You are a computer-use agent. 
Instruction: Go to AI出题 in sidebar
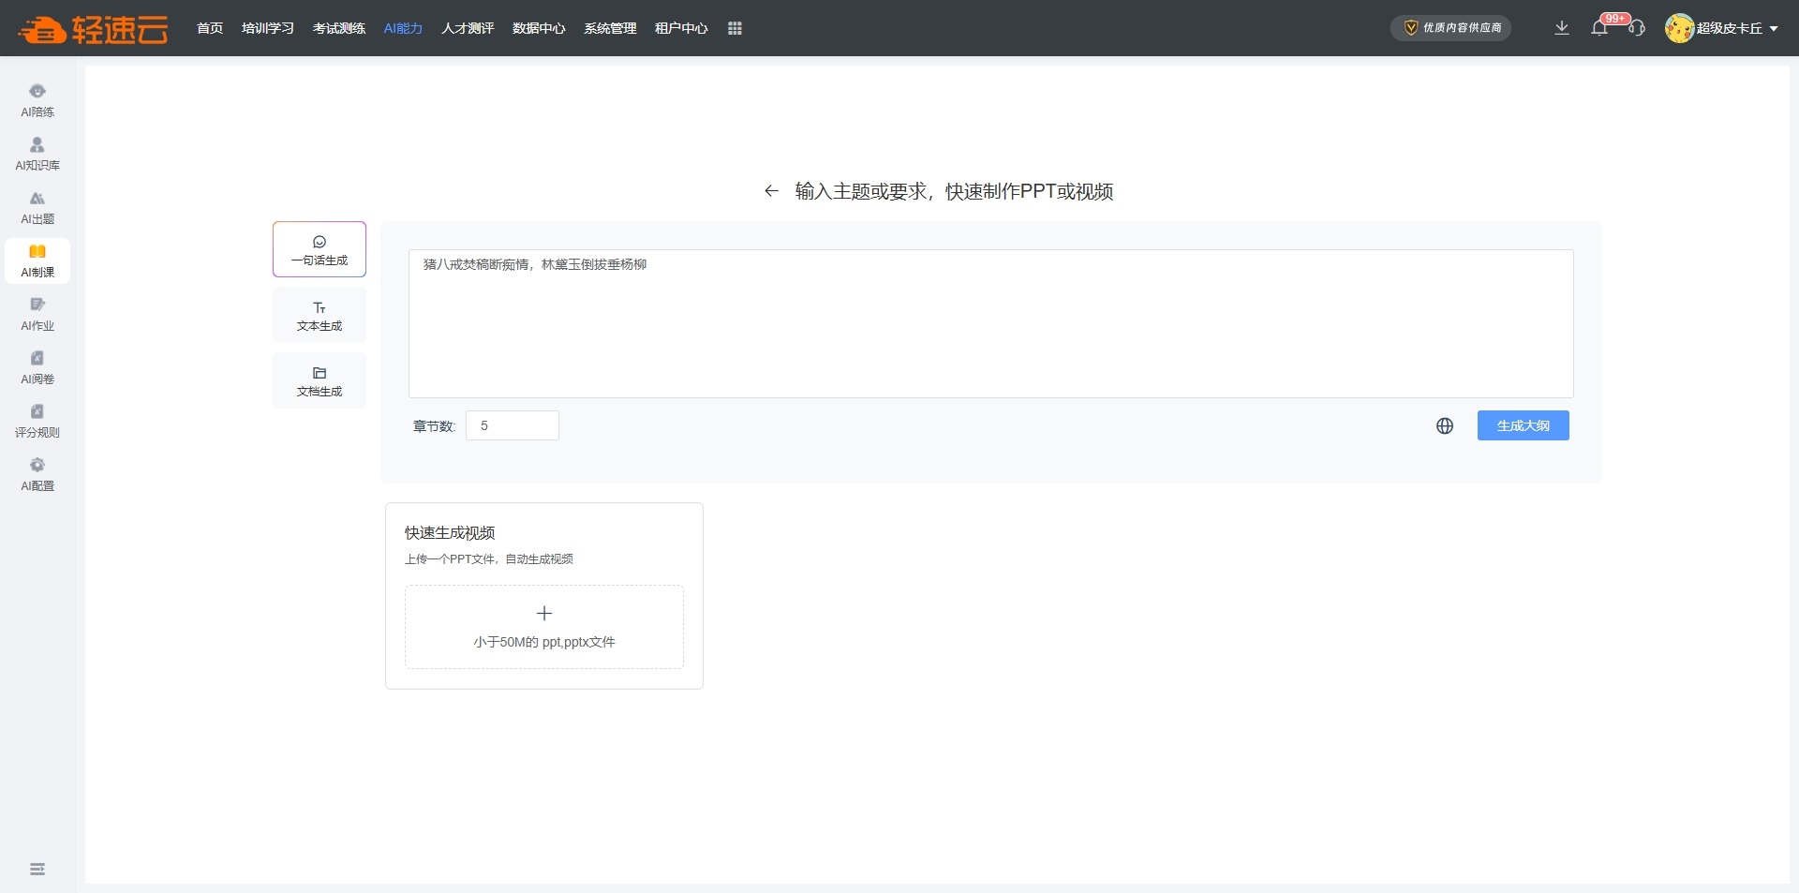coord(37,207)
